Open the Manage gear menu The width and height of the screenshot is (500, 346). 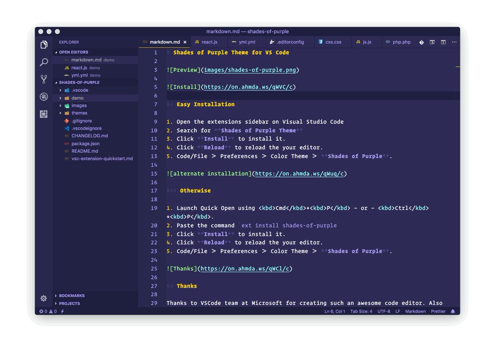43,298
